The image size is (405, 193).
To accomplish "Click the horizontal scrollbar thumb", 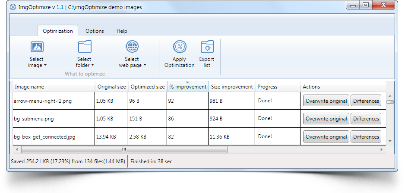I will [124, 149].
